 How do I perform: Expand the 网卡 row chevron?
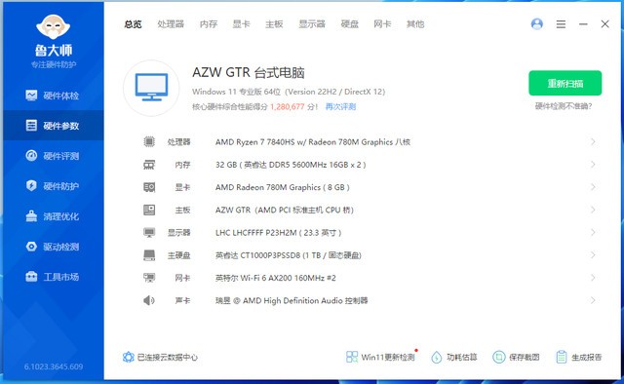pos(593,278)
